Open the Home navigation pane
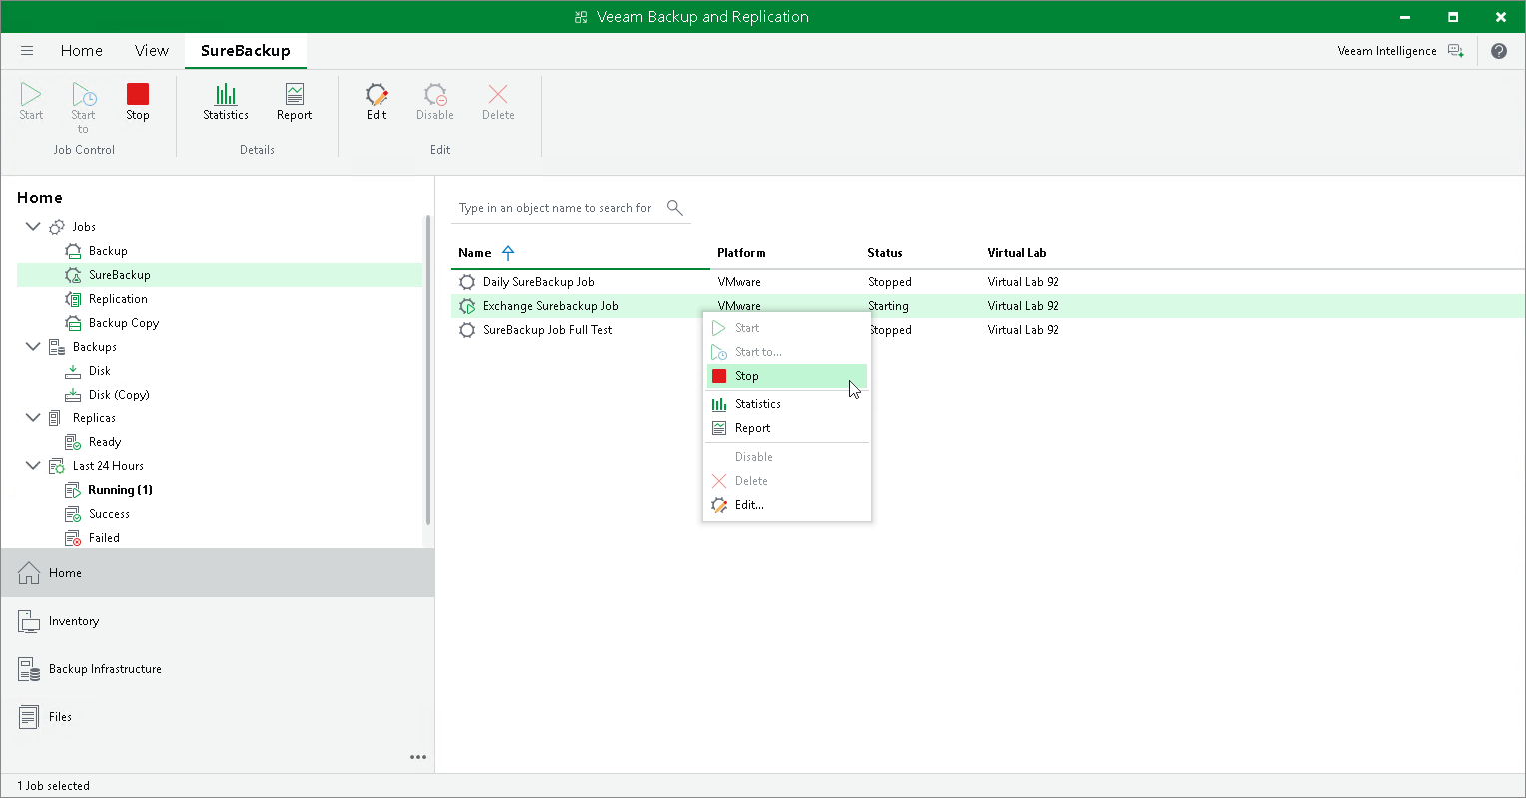 coord(218,573)
